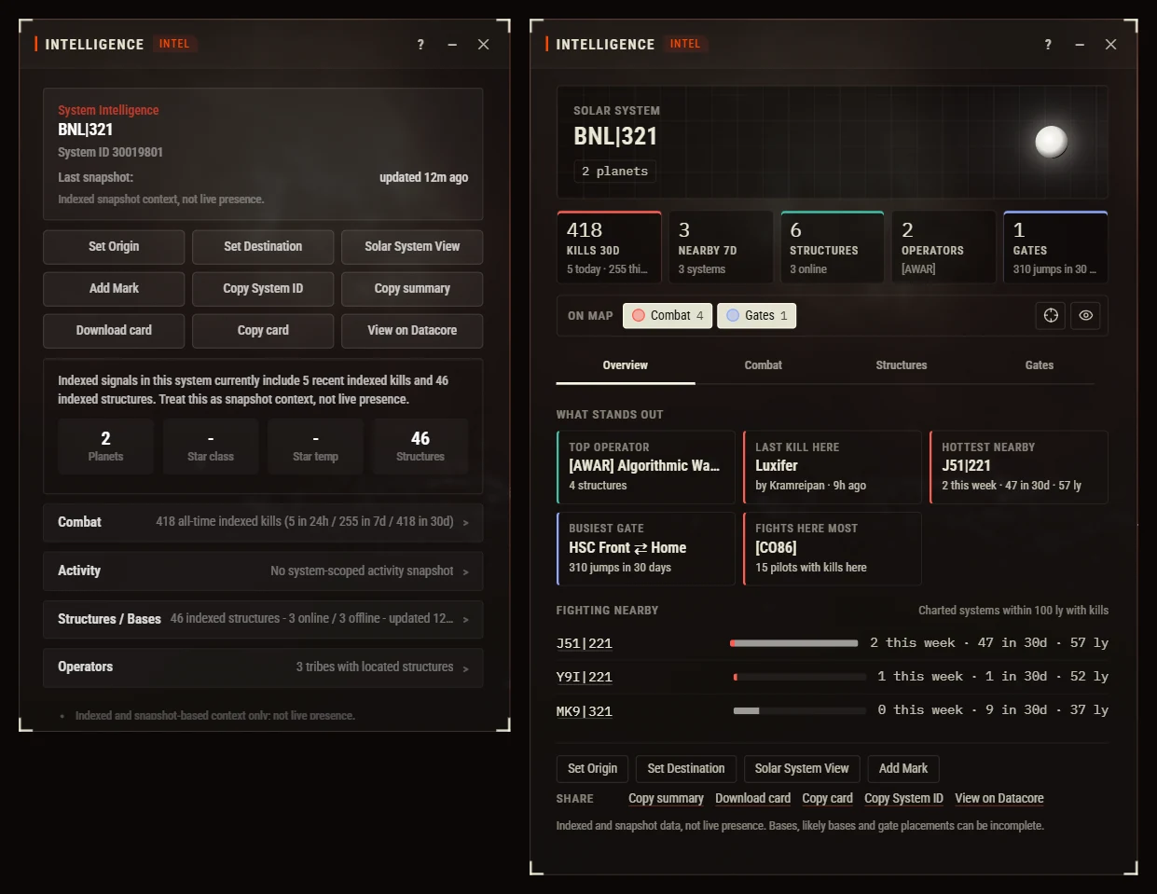
Task: Click the INTEL tag in right window
Action: click(x=685, y=44)
